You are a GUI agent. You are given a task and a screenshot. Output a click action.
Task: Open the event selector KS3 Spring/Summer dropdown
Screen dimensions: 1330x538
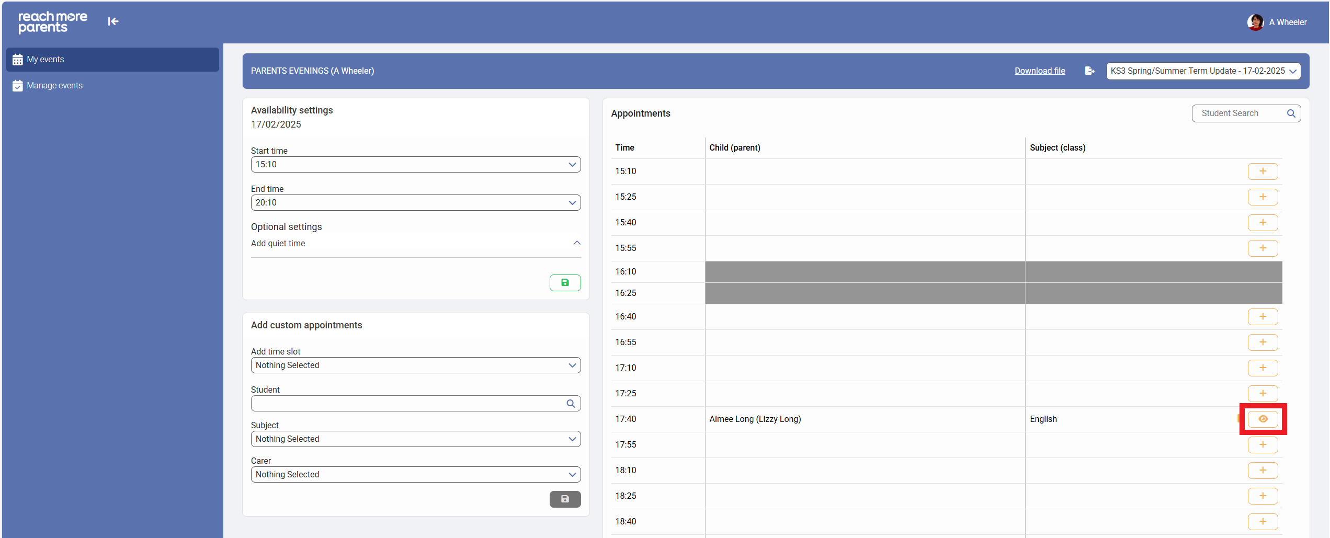point(1203,71)
